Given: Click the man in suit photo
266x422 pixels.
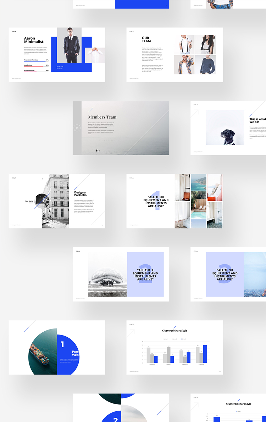Looking at the screenshot, I should (x=69, y=45).
